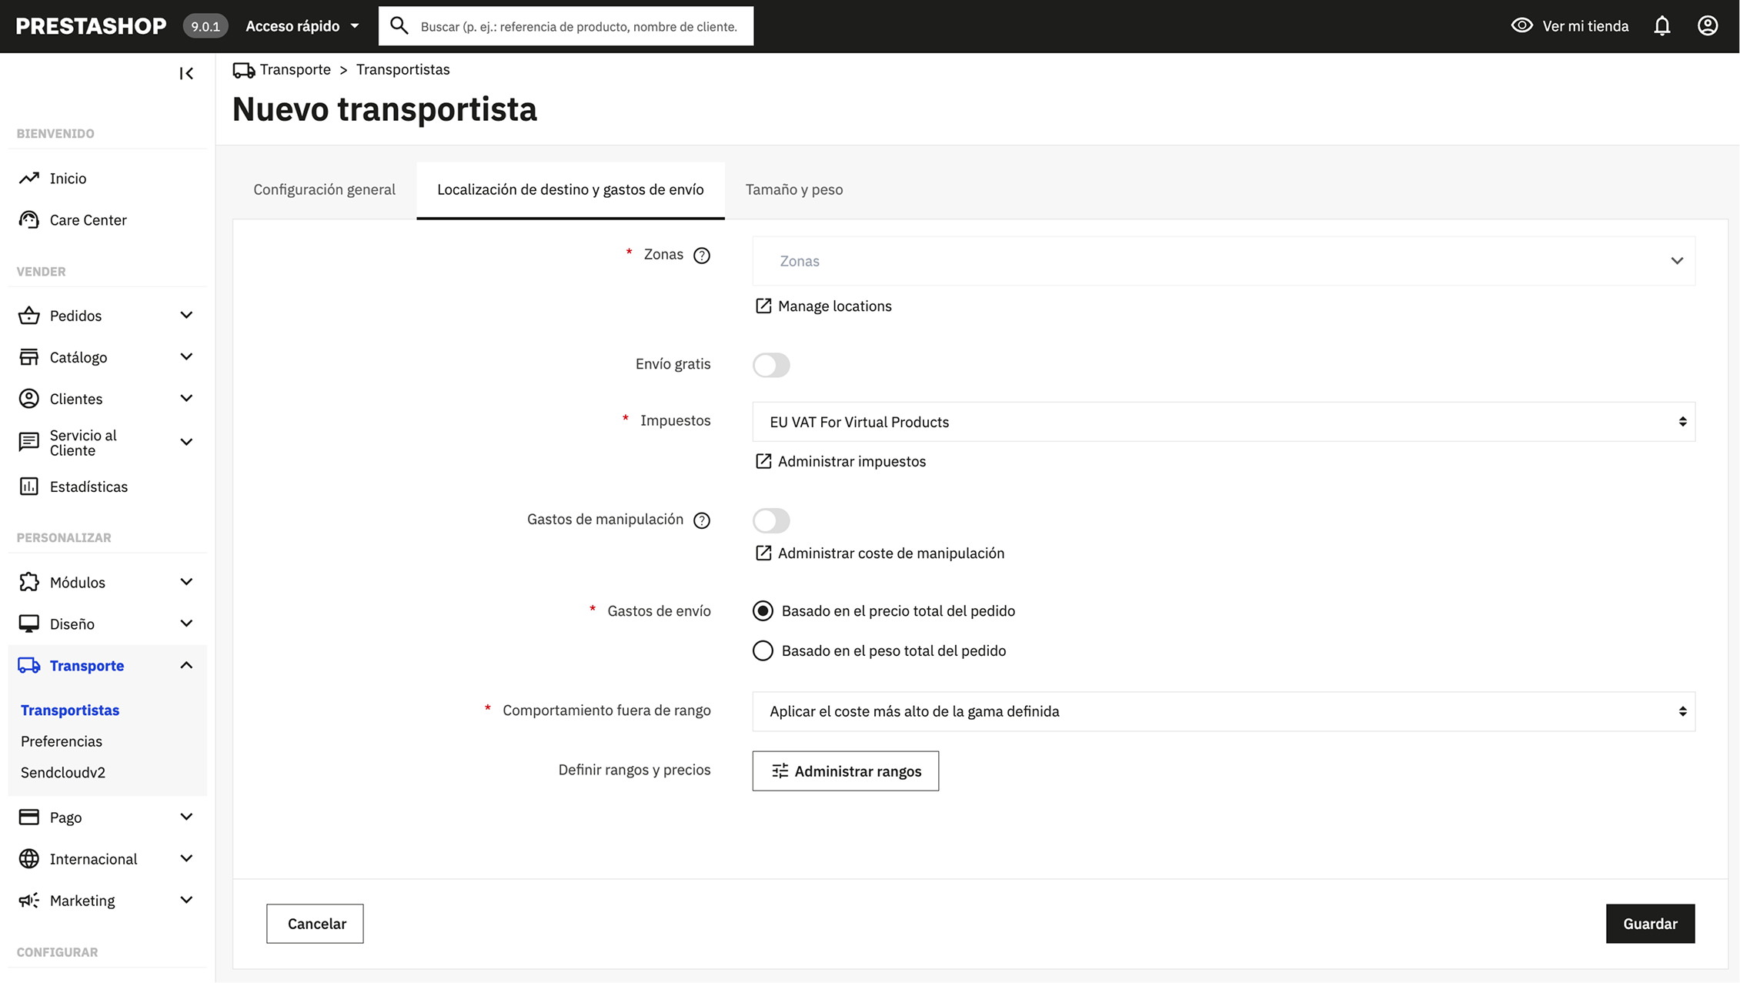Collapse the sidebar menu icon

(186, 73)
